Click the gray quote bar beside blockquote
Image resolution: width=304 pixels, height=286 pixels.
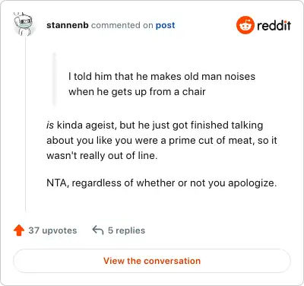coord(55,79)
